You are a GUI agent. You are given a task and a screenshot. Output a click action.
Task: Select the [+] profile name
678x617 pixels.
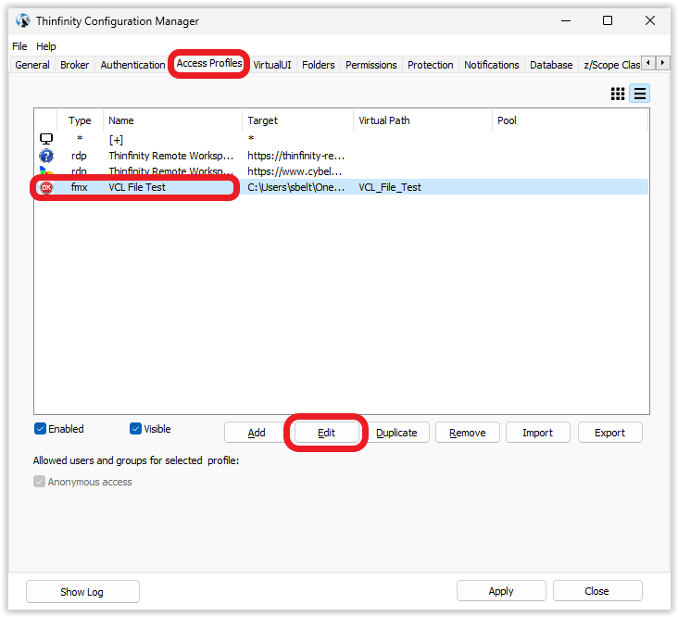coord(116,140)
